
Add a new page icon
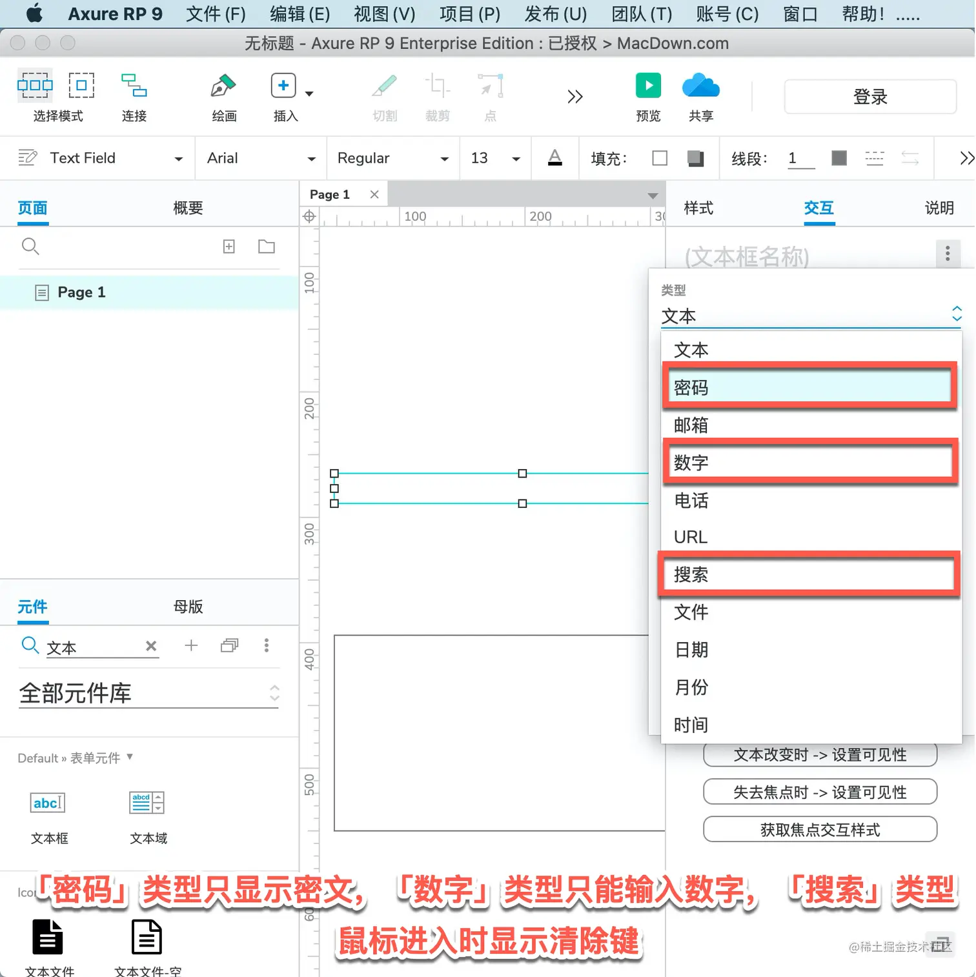click(229, 247)
